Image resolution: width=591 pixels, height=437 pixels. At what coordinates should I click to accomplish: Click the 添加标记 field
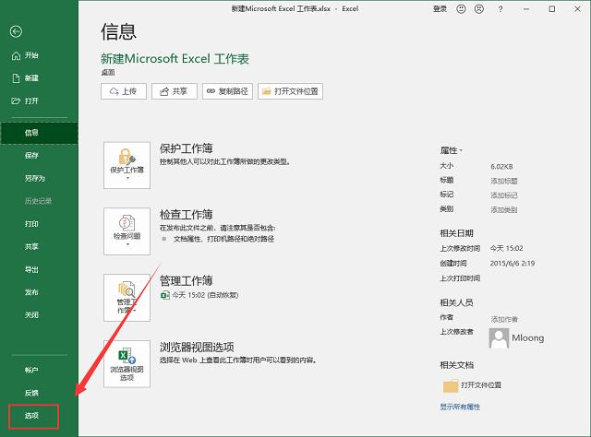coord(504,195)
